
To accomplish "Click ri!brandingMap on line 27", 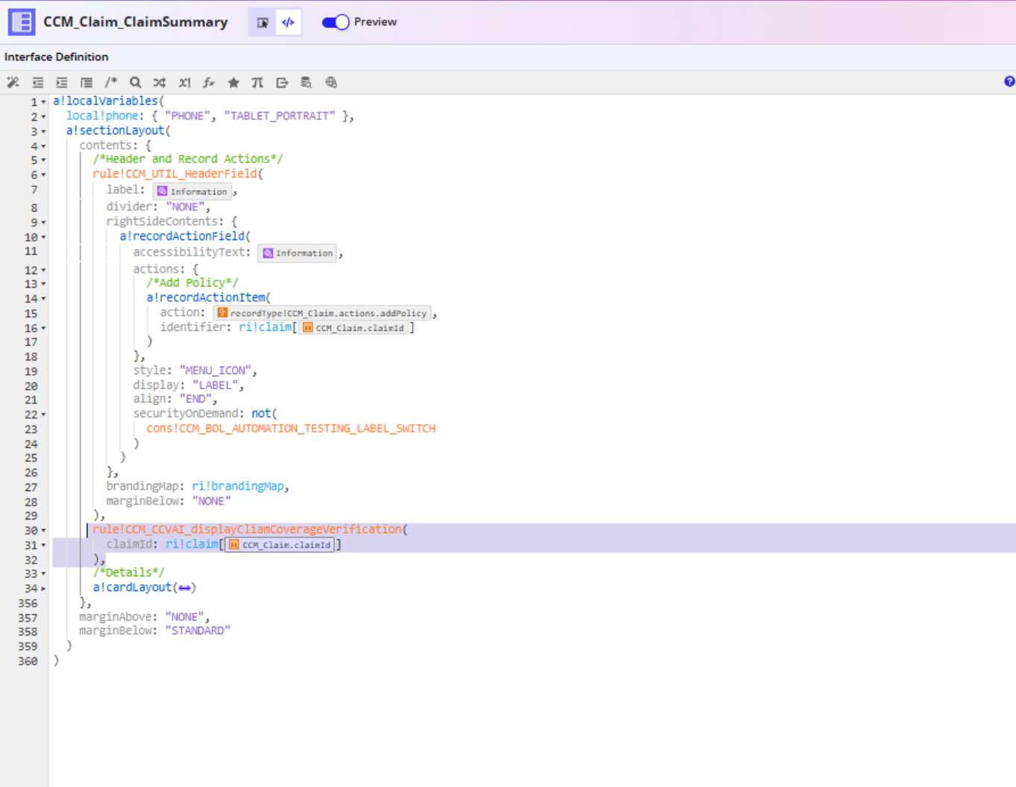I will [237, 486].
